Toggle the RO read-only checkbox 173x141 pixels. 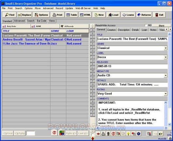[x=146, y=25]
